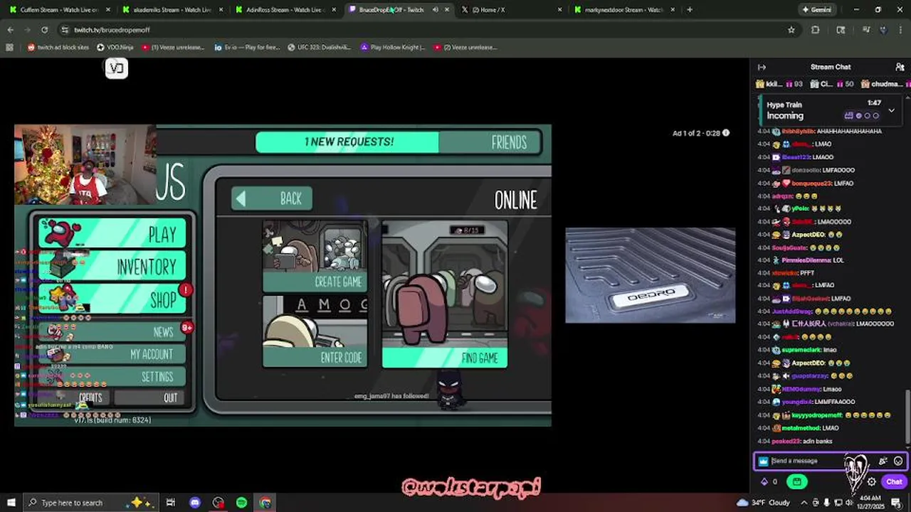The height and width of the screenshot is (512, 911).
Task: Switch to the Cuffem Stream tab
Action: (59, 10)
